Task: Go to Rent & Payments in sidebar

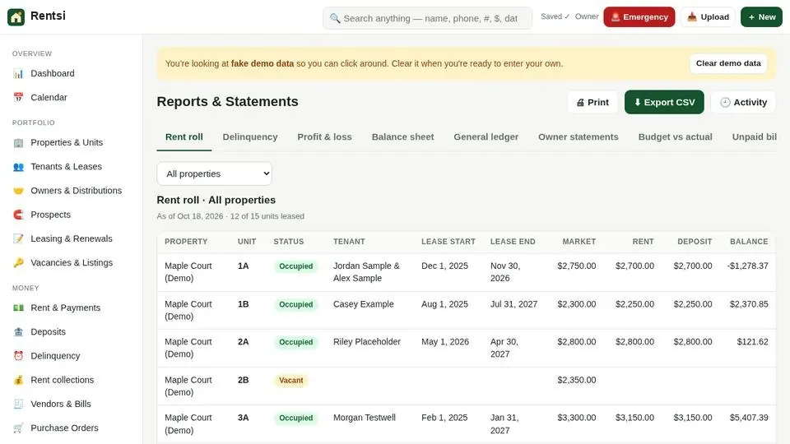Action: pyautogui.click(x=71, y=308)
